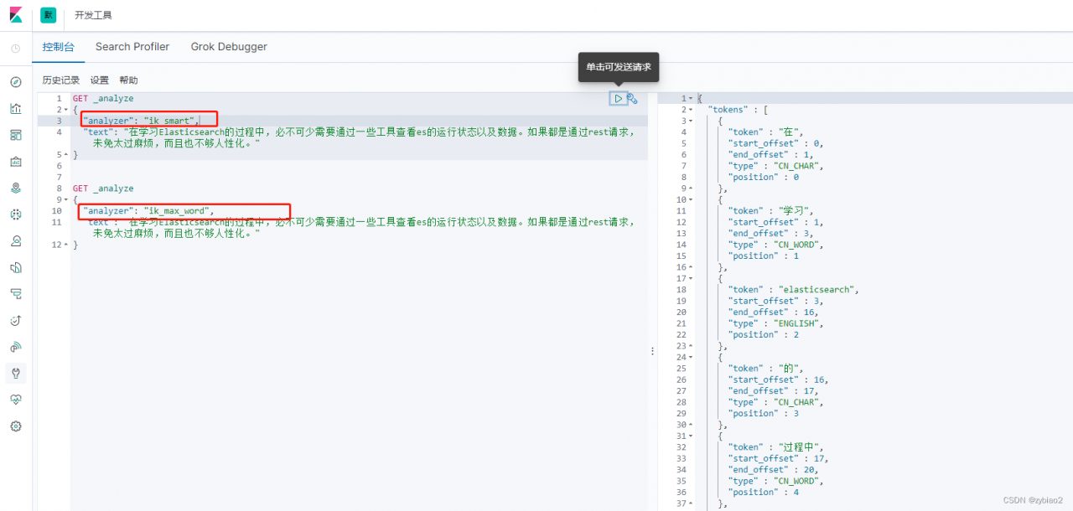1073x511 pixels.
Task: Open SIEM from the sidebar icon
Action: [x=16, y=347]
